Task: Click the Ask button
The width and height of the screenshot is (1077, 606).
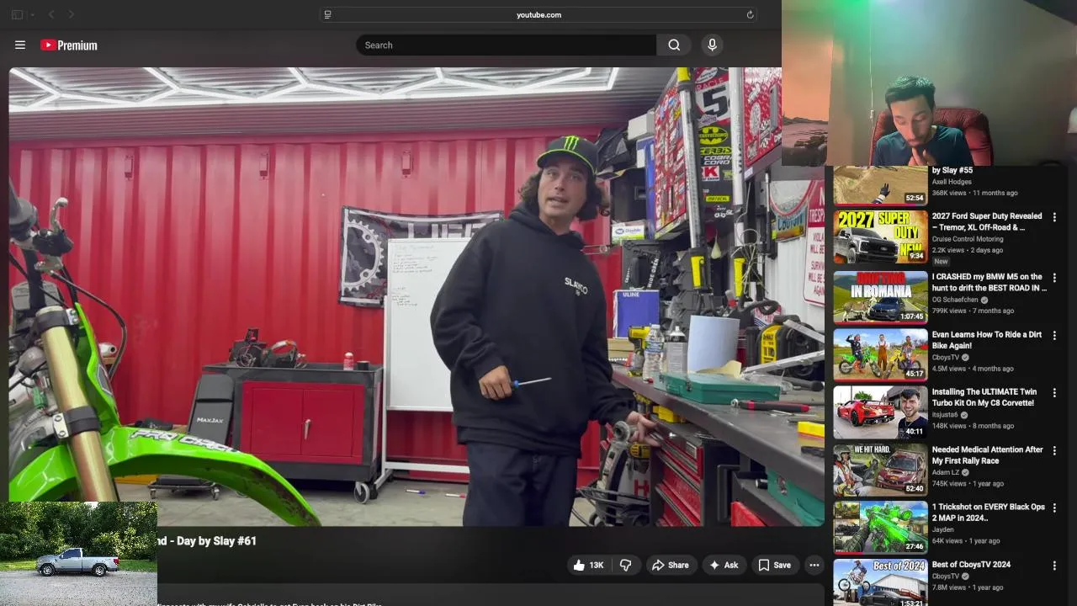Action: point(724,566)
